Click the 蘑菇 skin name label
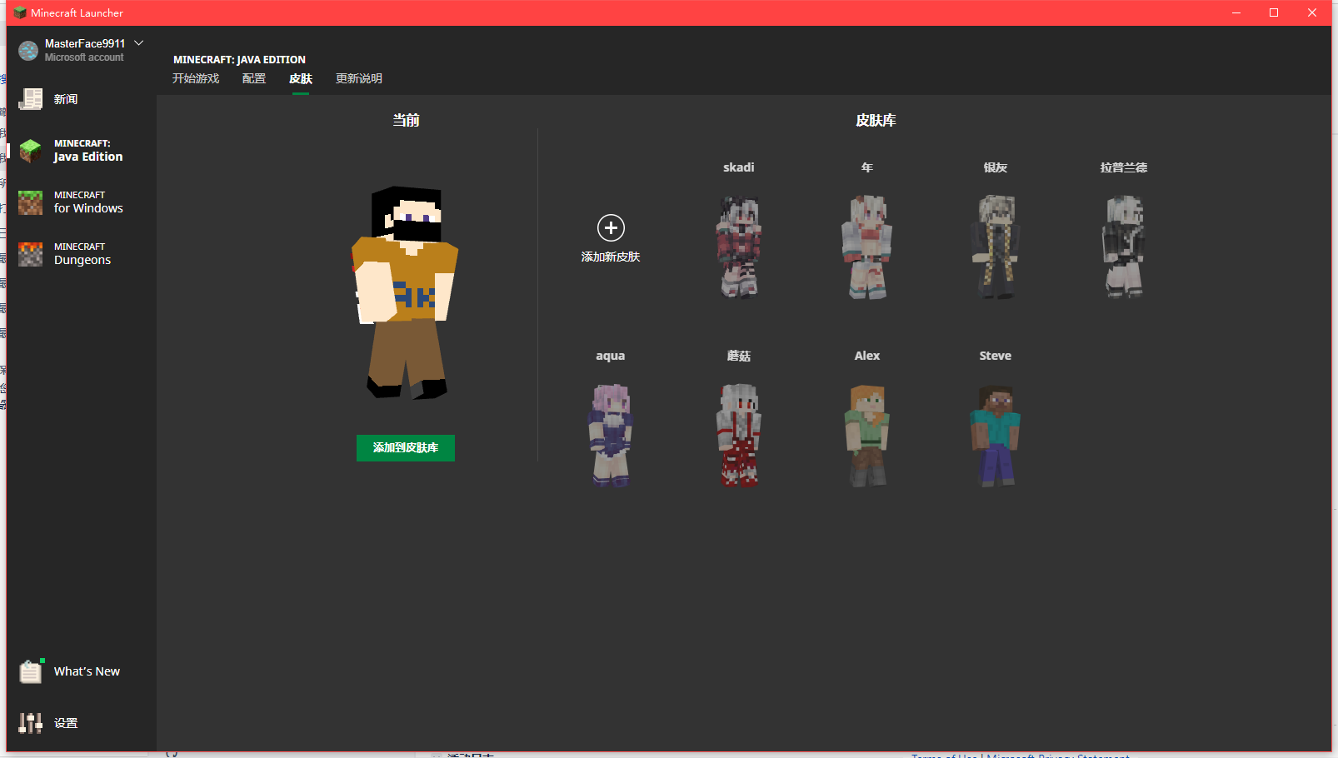Image resolution: width=1338 pixels, height=758 pixels. click(x=739, y=356)
